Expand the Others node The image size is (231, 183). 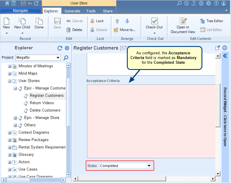click(15, 125)
